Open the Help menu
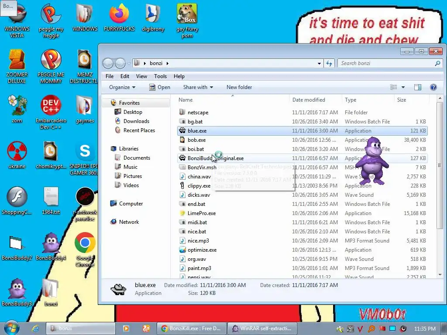447x335 pixels. tap(179, 76)
